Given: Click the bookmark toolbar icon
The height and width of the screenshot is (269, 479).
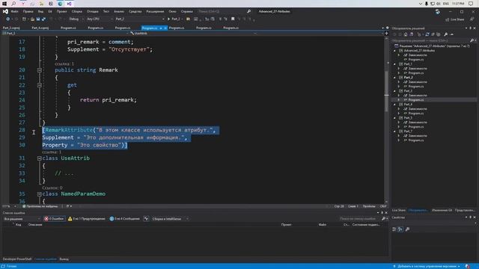Looking at the screenshot, I should tap(233, 19).
